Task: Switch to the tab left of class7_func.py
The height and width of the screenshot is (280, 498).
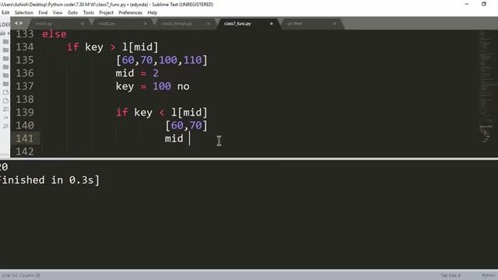Action: pyautogui.click(x=177, y=23)
